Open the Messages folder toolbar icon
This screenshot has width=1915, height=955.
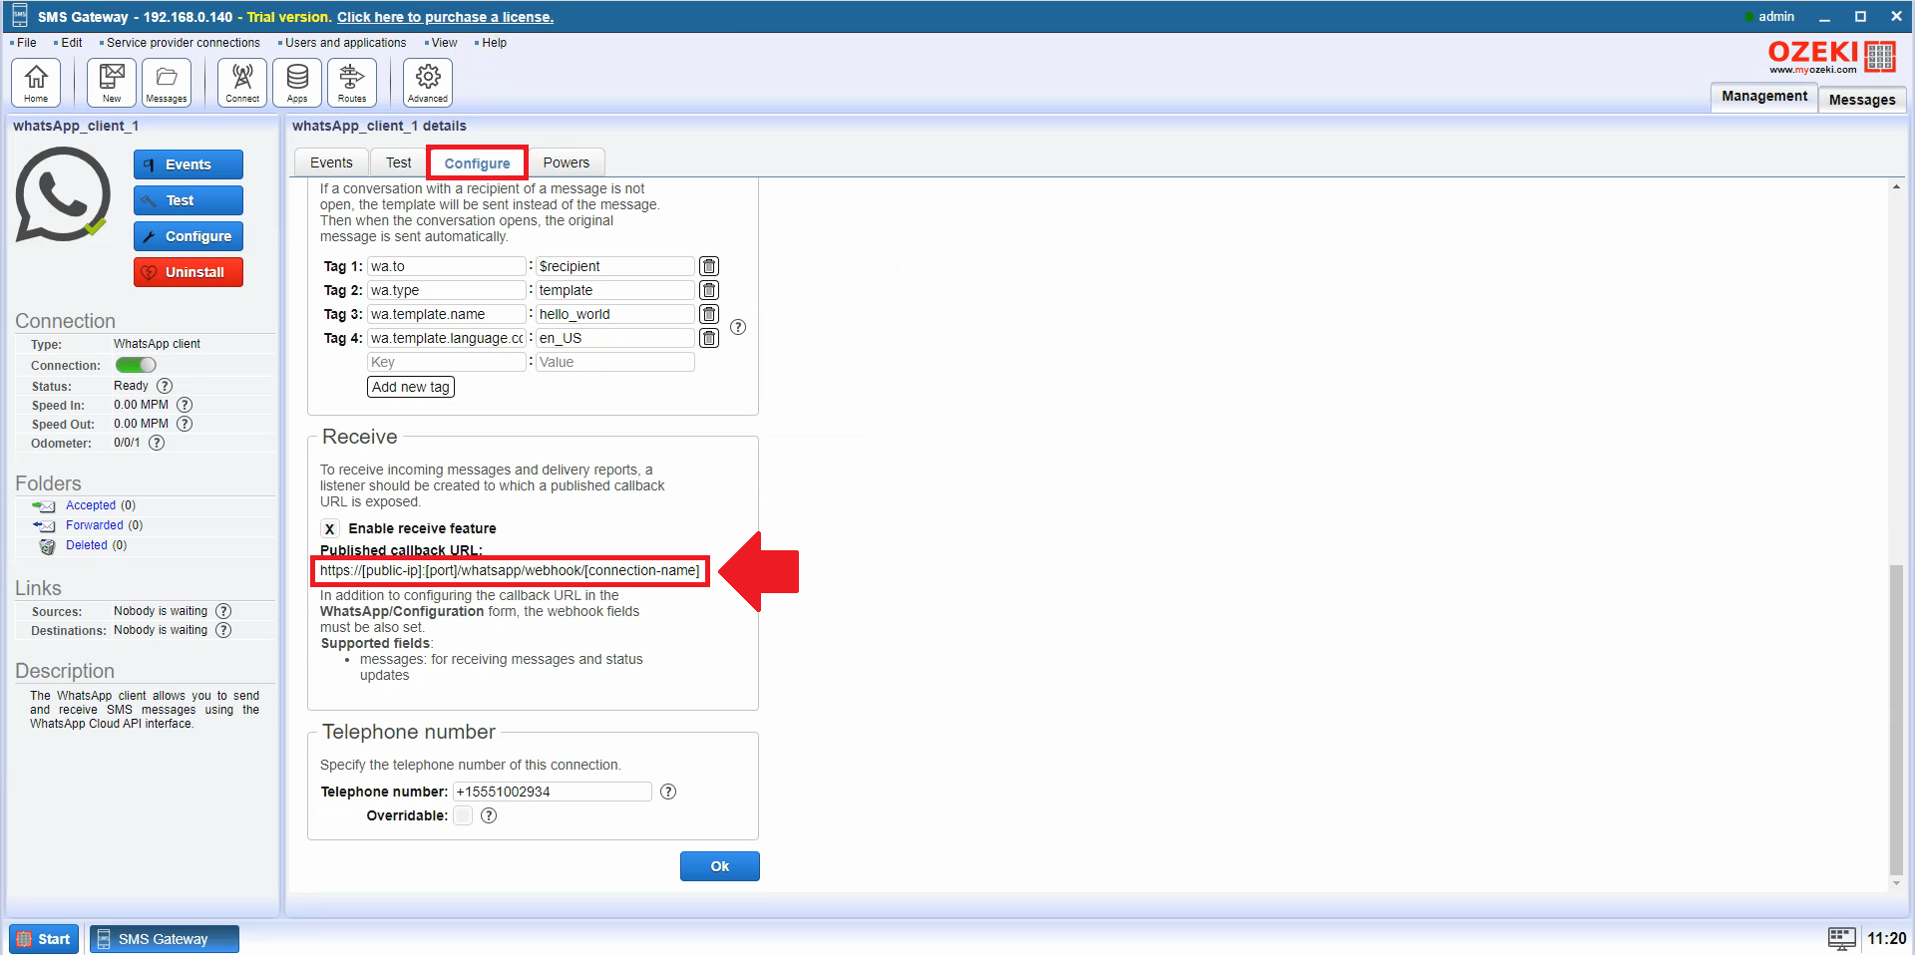[x=167, y=82]
